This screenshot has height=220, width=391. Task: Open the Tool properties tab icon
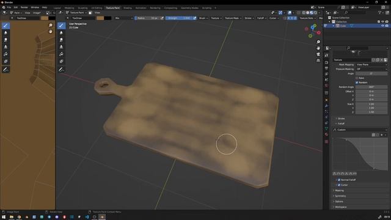click(326, 56)
